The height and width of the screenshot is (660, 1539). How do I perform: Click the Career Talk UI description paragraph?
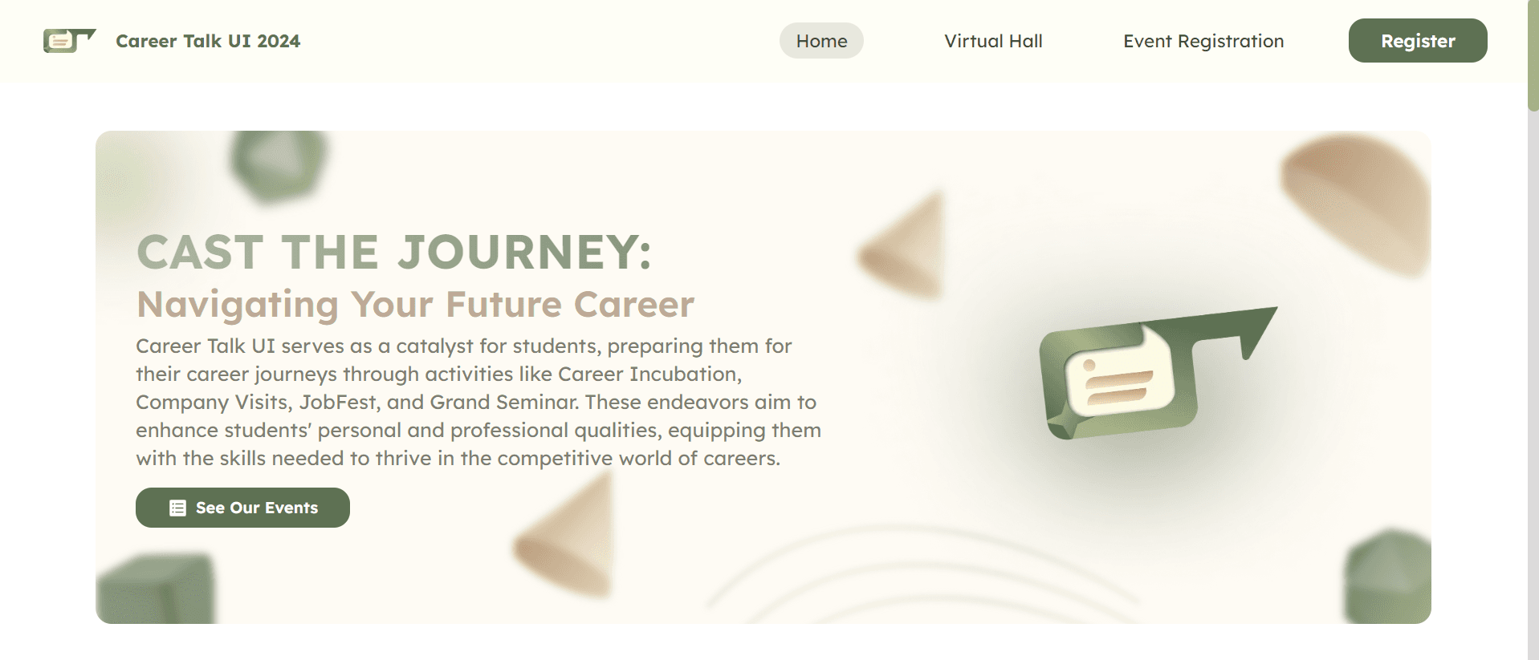tap(478, 402)
